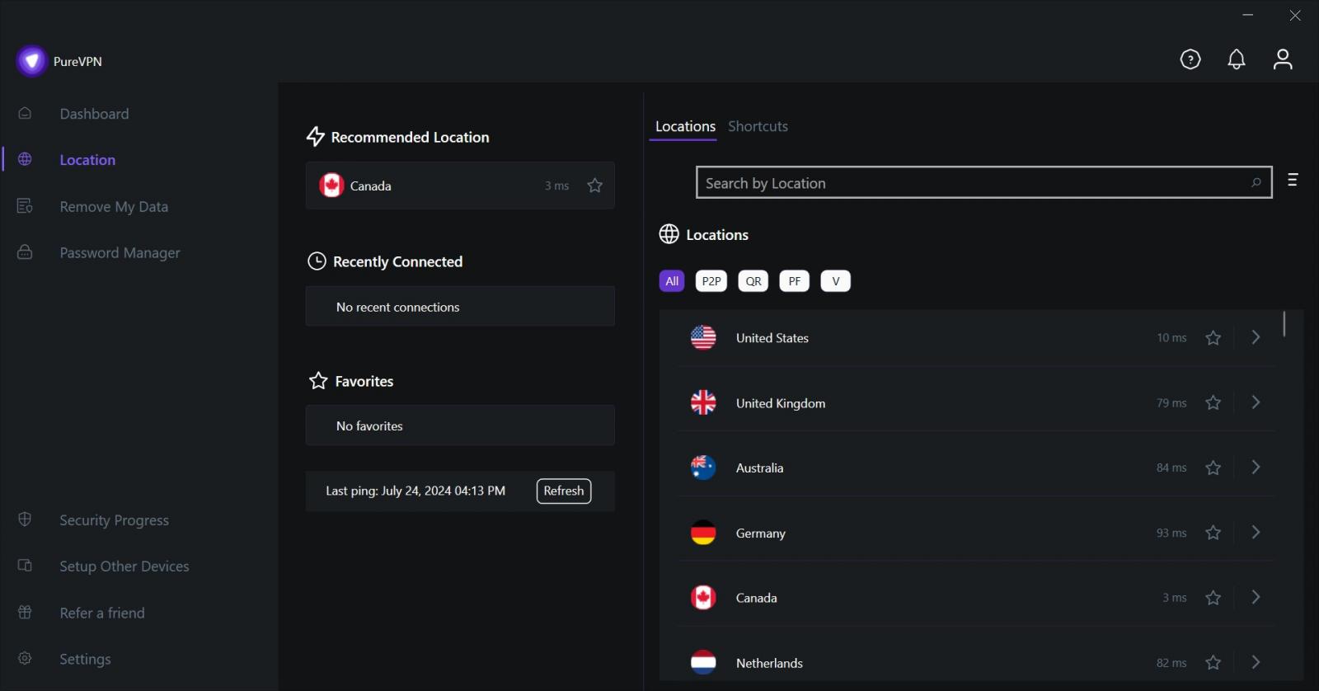Viewport: 1319px width, 691px height.
Task: Switch to the Shortcuts tab
Action: pyautogui.click(x=758, y=126)
